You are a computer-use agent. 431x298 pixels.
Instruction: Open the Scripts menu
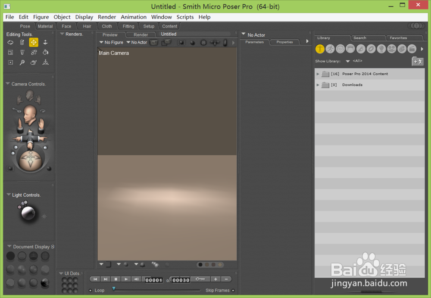185,17
